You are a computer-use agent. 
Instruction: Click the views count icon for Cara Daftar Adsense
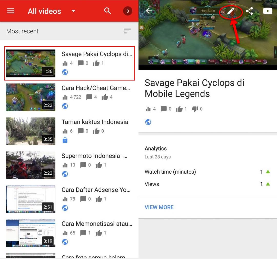(65, 199)
